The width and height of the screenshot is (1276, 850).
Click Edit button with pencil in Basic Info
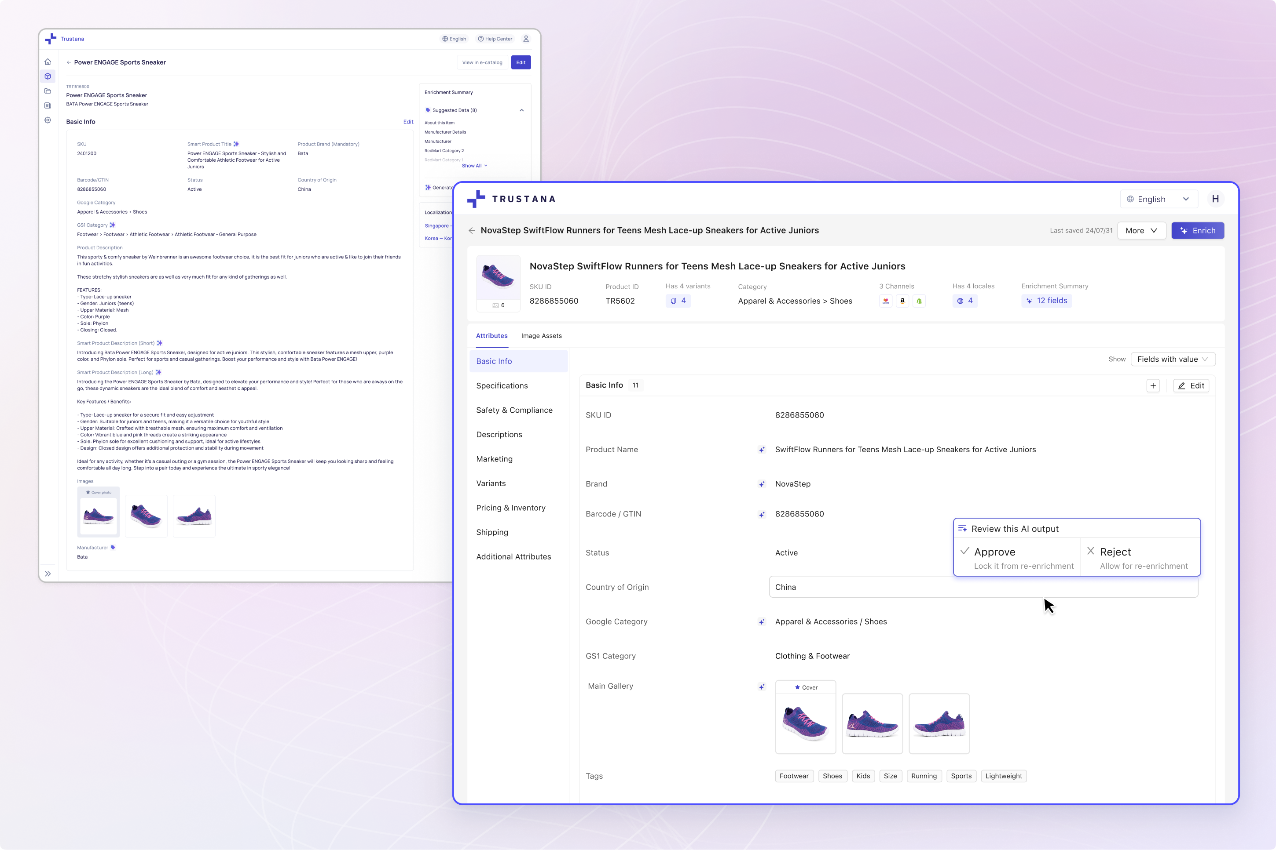(x=1191, y=386)
